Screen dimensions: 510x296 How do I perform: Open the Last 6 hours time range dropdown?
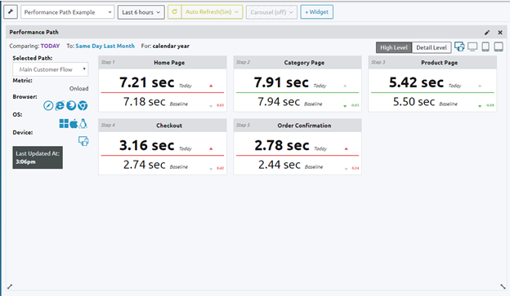tap(141, 12)
